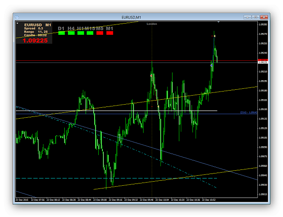Click the 1.09030 price scale label
283x217 pixels.
(x=263, y=185)
